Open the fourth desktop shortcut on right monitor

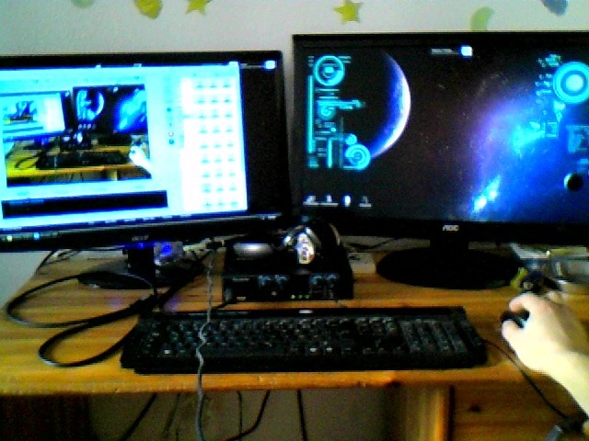tap(365, 201)
